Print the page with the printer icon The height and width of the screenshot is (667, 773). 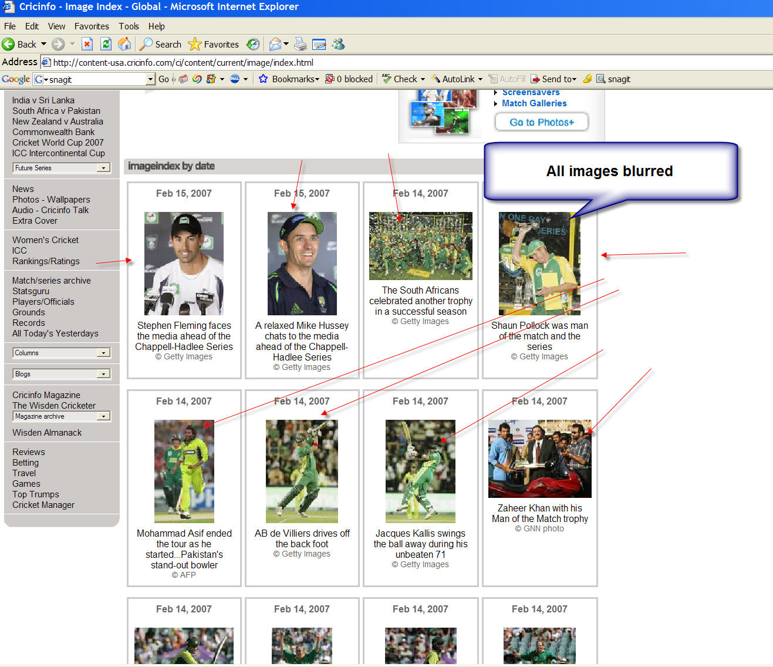pyautogui.click(x=301, y=44)
